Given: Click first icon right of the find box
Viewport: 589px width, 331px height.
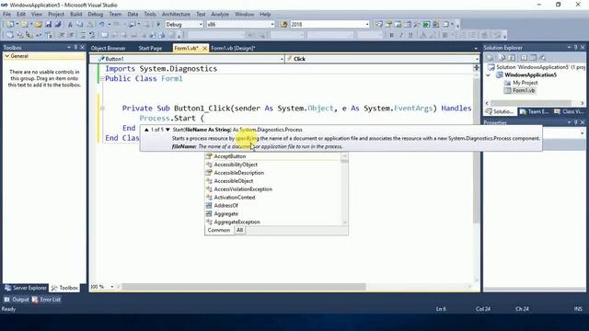Looking at the screenshot, I should 378,25.
